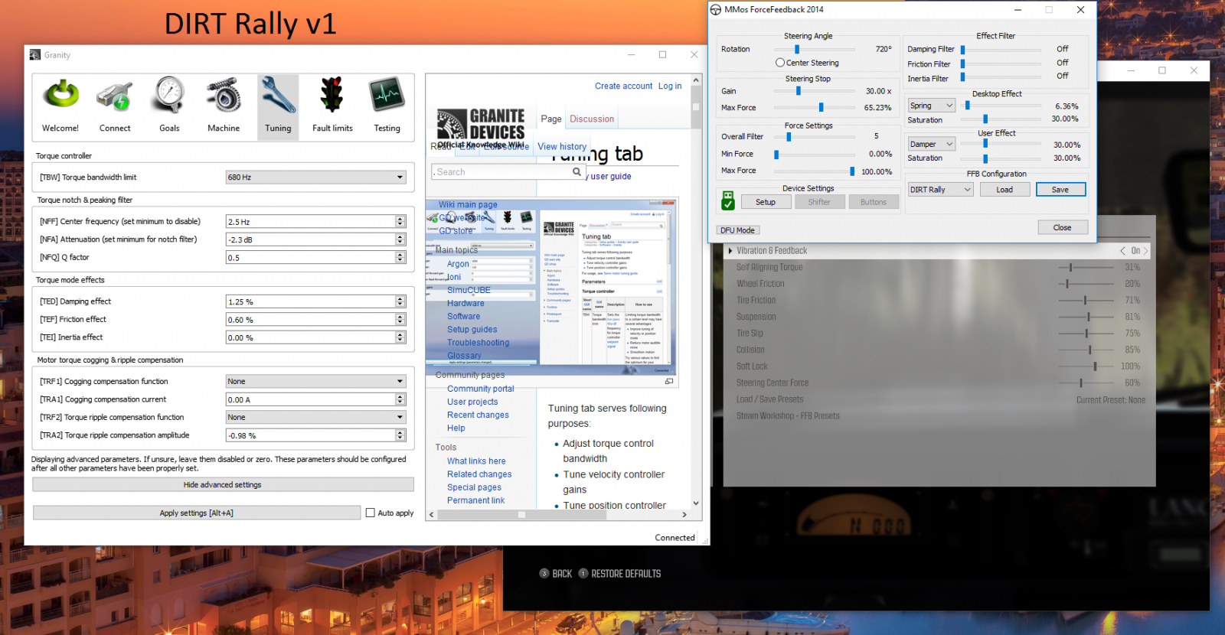
Task: Click the Close button in MMos window
Action: [x=1062, y=228]
